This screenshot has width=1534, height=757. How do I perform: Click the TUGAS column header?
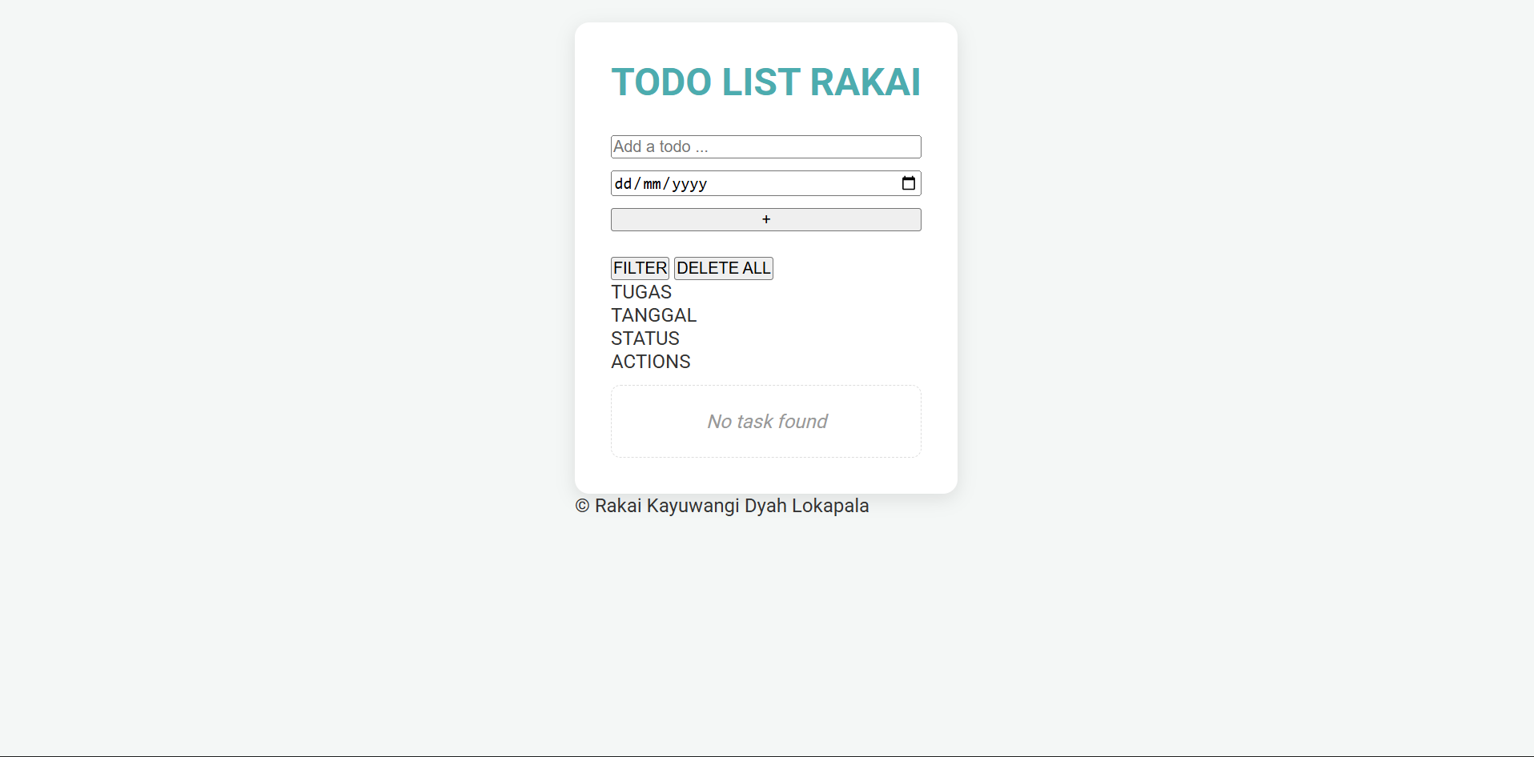click(x=641, y=292)
